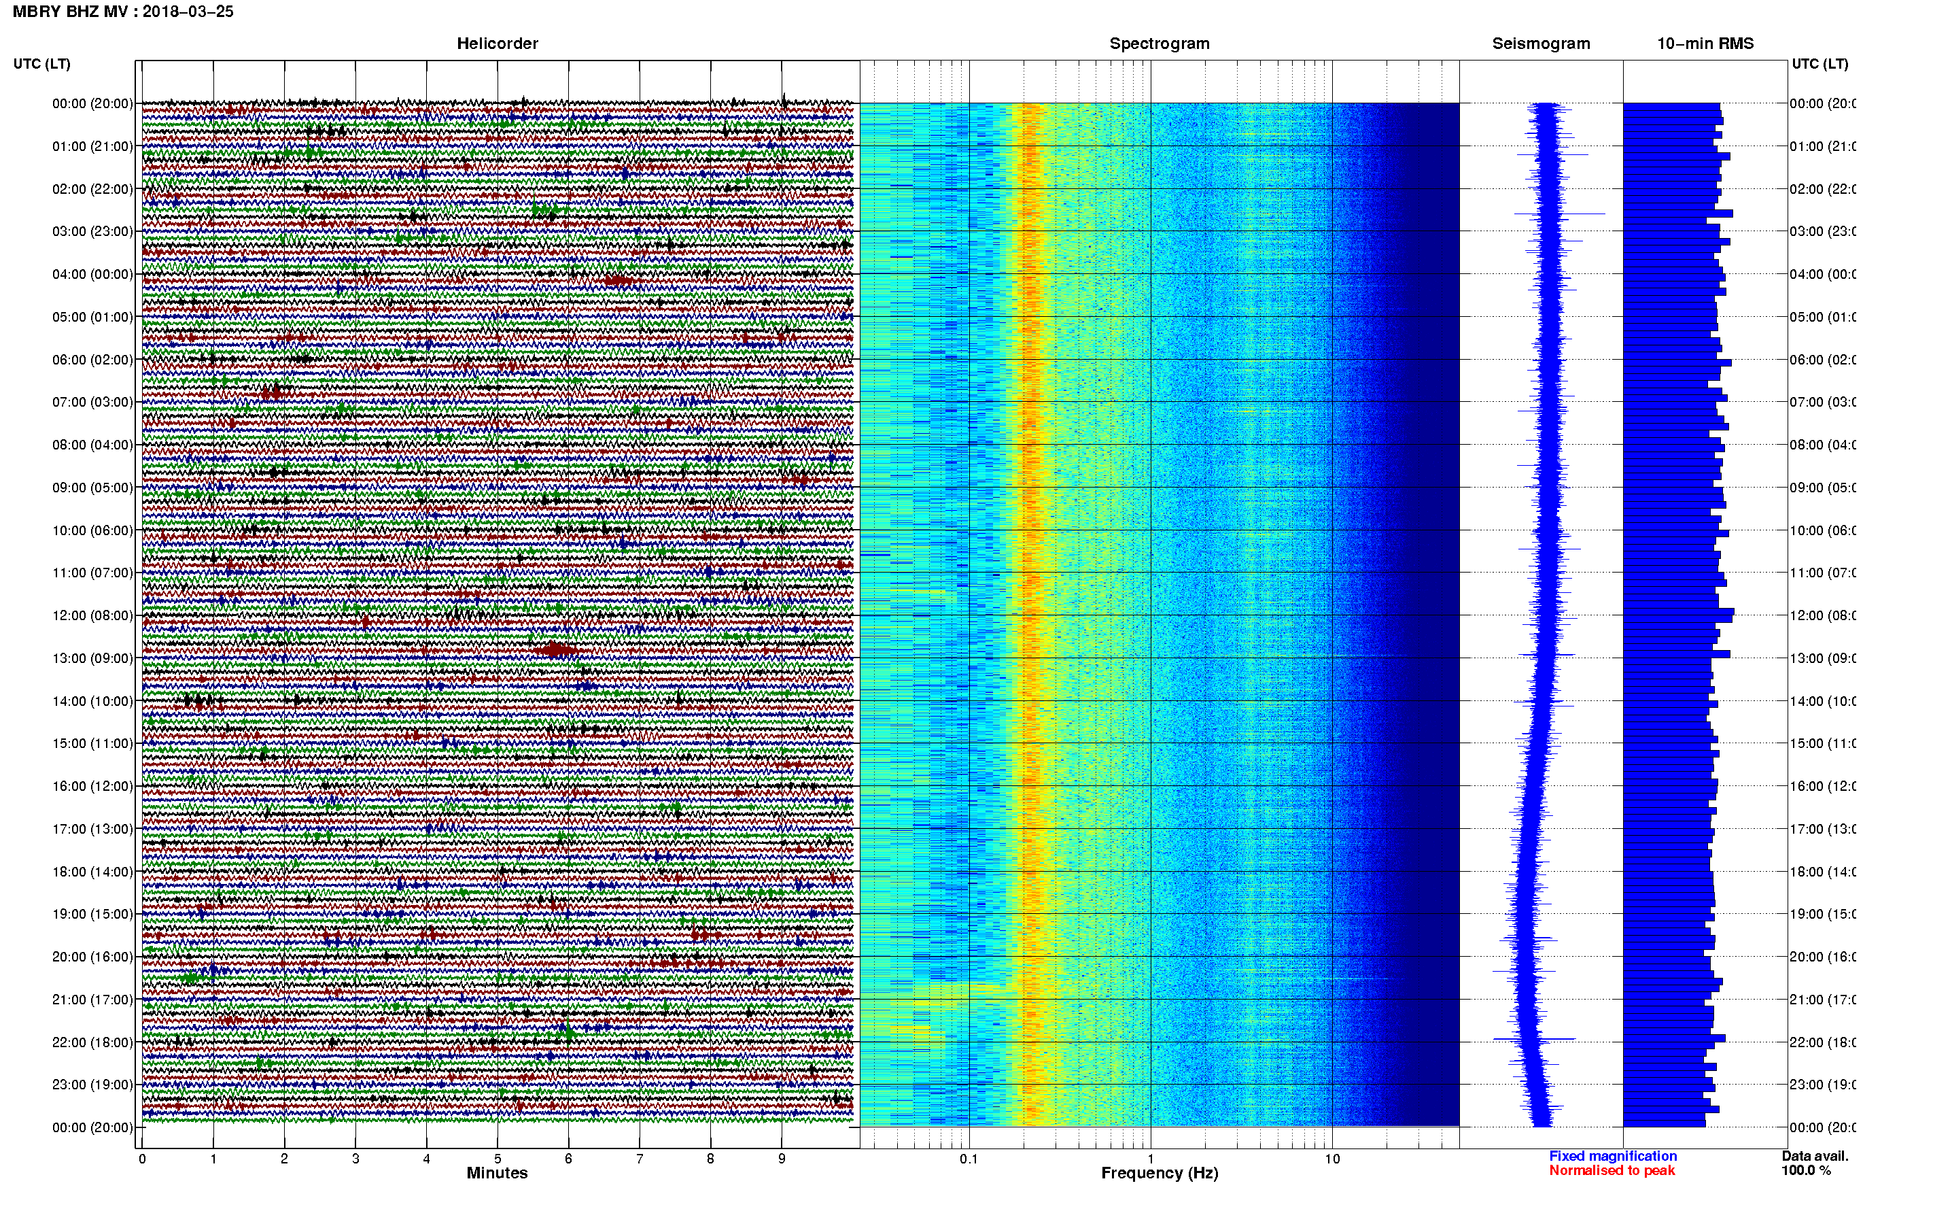Pick the '06:00 (02:00)' Helicorder time label
Screen dimensions: 1933x1209
[x=92, y=360]
